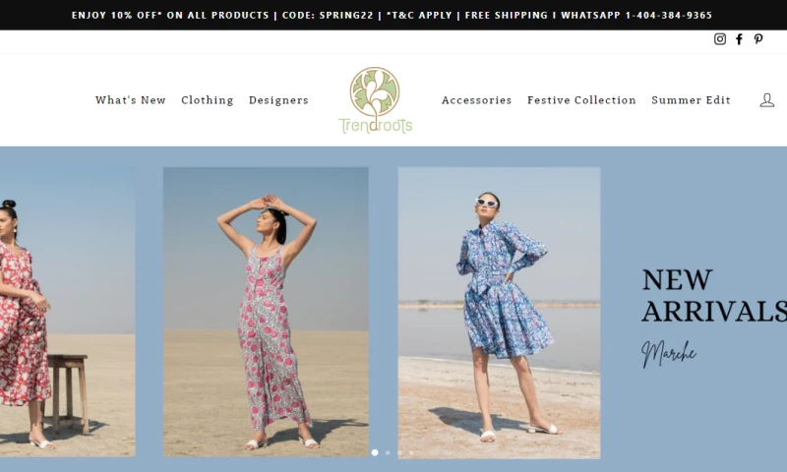Viewport: 787px width, 472px height.
Task: Go to the Summer Edit page
Action: (x=692, y=100)
